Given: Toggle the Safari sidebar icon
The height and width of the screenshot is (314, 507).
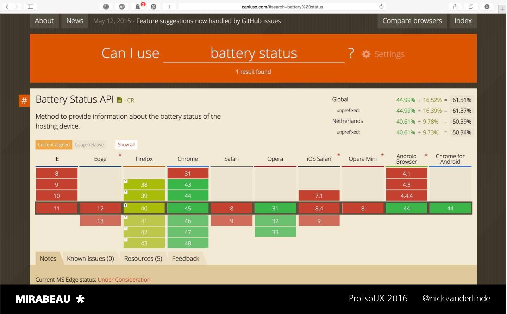Looking at the screenshot, I should coord(30,6).
